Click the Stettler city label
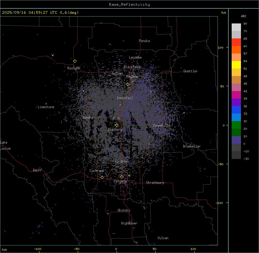259x253 pixels. pyautogui.click(x=190, y=71)
